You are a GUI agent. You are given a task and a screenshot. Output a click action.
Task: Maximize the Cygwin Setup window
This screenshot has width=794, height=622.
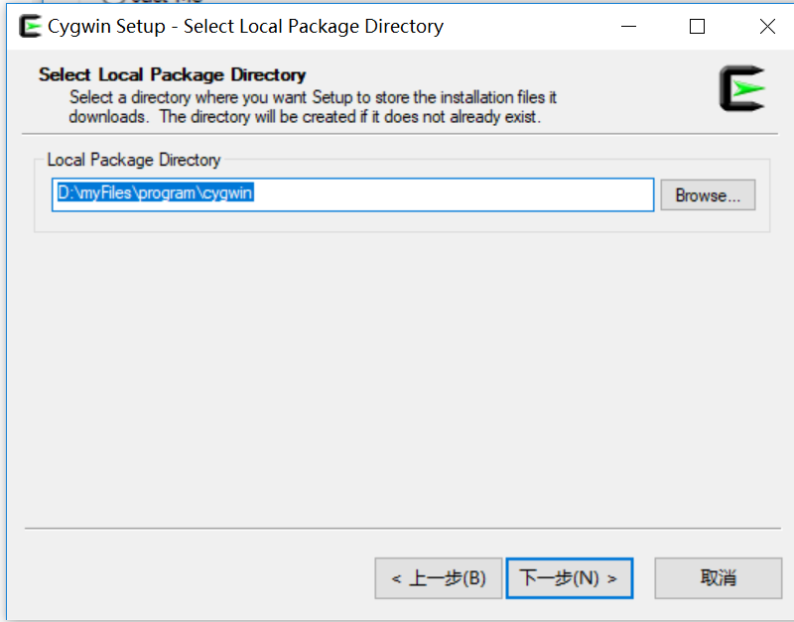[x=697, y=27]
